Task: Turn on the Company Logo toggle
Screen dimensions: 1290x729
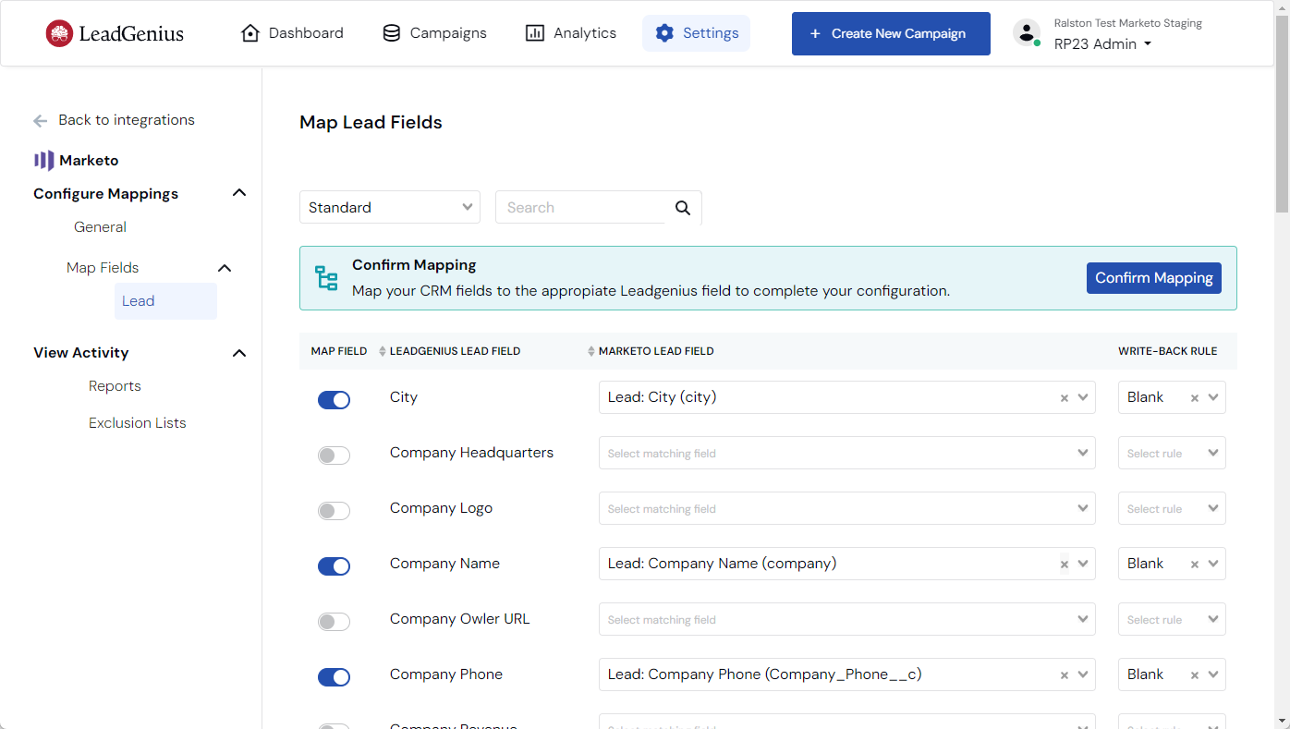Action: coord(334,511)
